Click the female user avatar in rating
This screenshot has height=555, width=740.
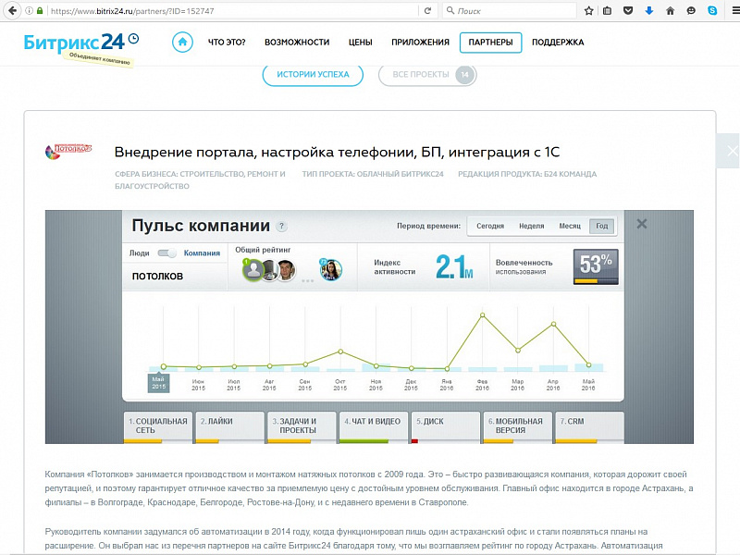click(x=331, y=270)
